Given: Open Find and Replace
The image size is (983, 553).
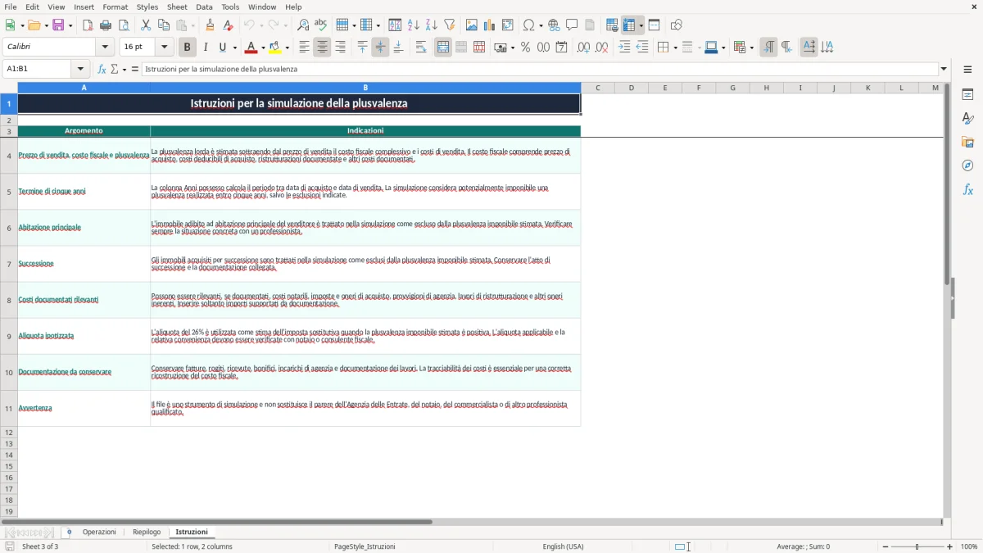Looking at the screenshot, I should coord(303,25).
